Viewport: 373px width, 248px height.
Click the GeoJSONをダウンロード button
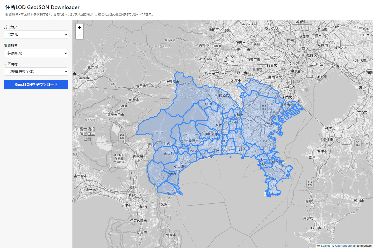pos(36,84)
